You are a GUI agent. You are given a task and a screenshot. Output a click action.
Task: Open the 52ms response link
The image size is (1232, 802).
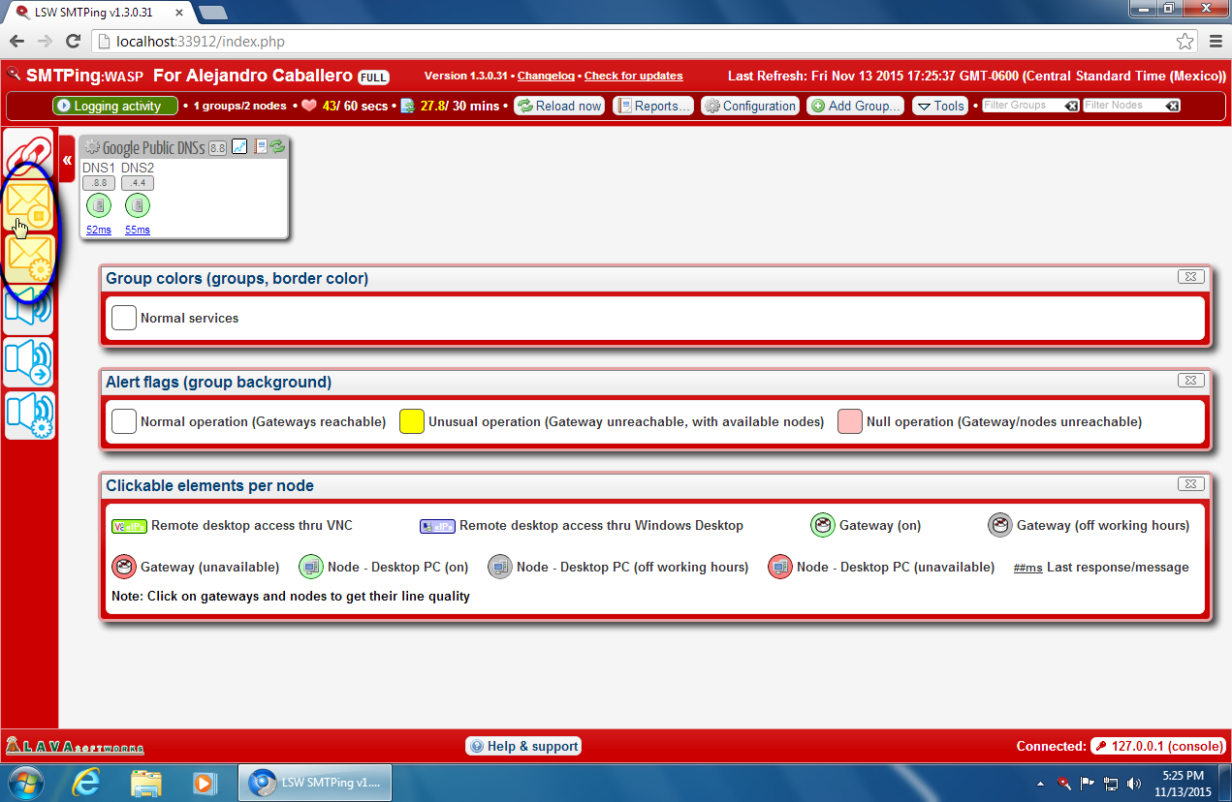coord(99,230)
